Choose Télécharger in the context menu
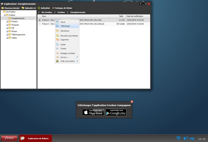This screenshot has height=142, width=208. (65, 26)
